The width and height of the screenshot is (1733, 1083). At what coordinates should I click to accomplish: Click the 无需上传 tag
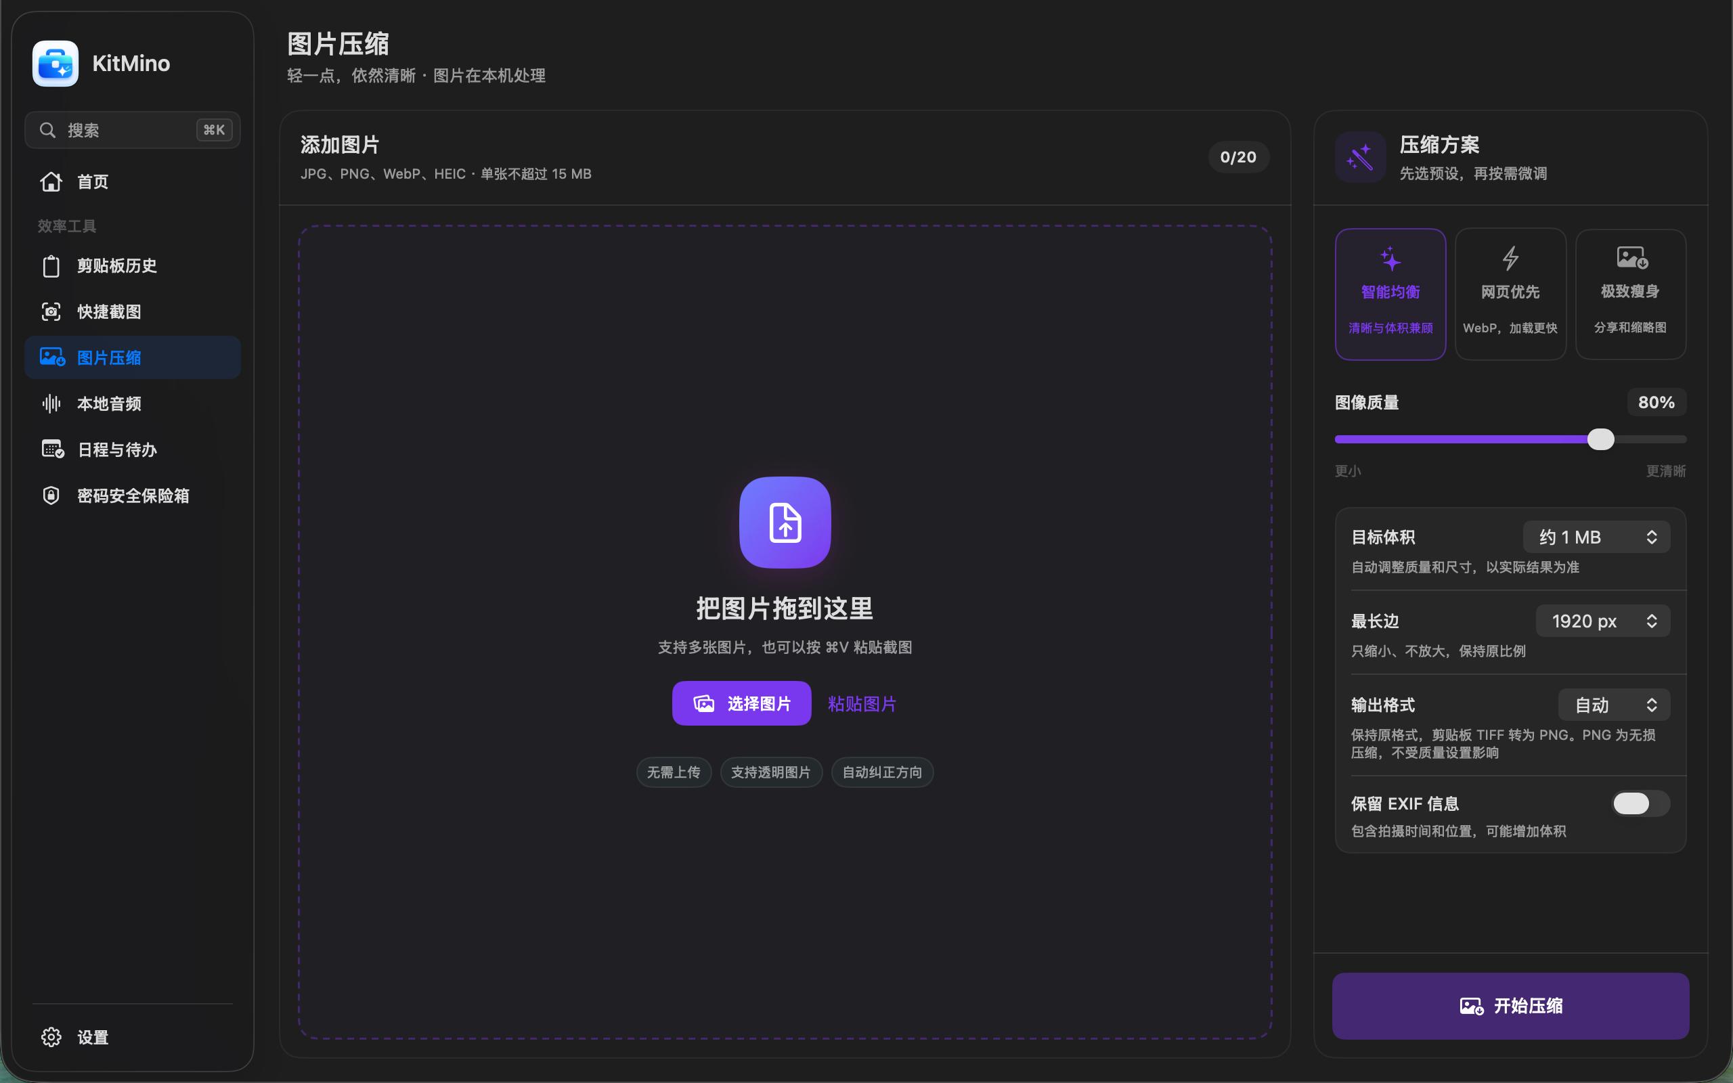pyautogui.click(x=673, y=772)
